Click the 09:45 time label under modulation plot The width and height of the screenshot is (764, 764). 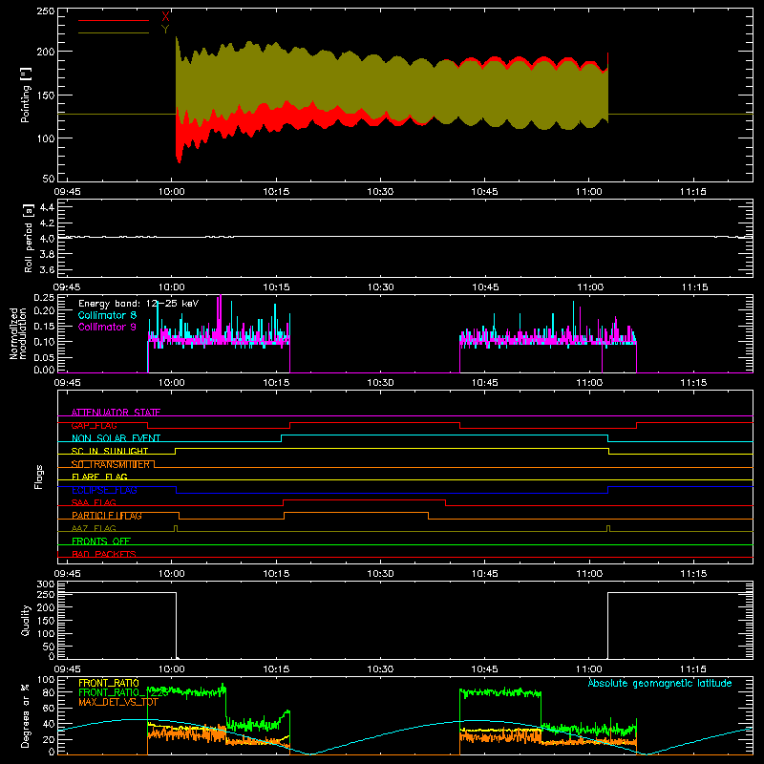click(x=67, y=383)
